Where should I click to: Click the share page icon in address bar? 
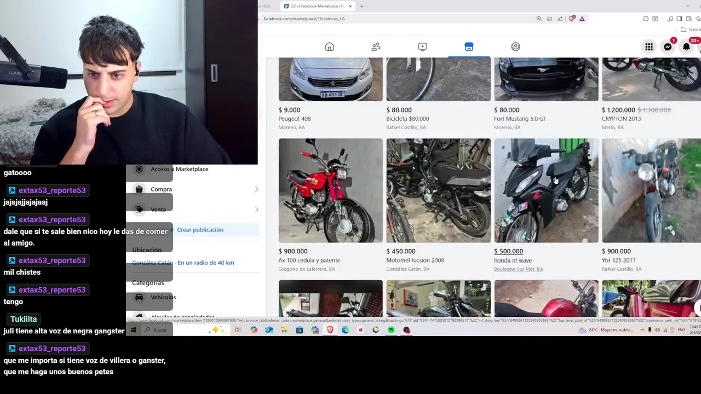(x=560, y=19)
